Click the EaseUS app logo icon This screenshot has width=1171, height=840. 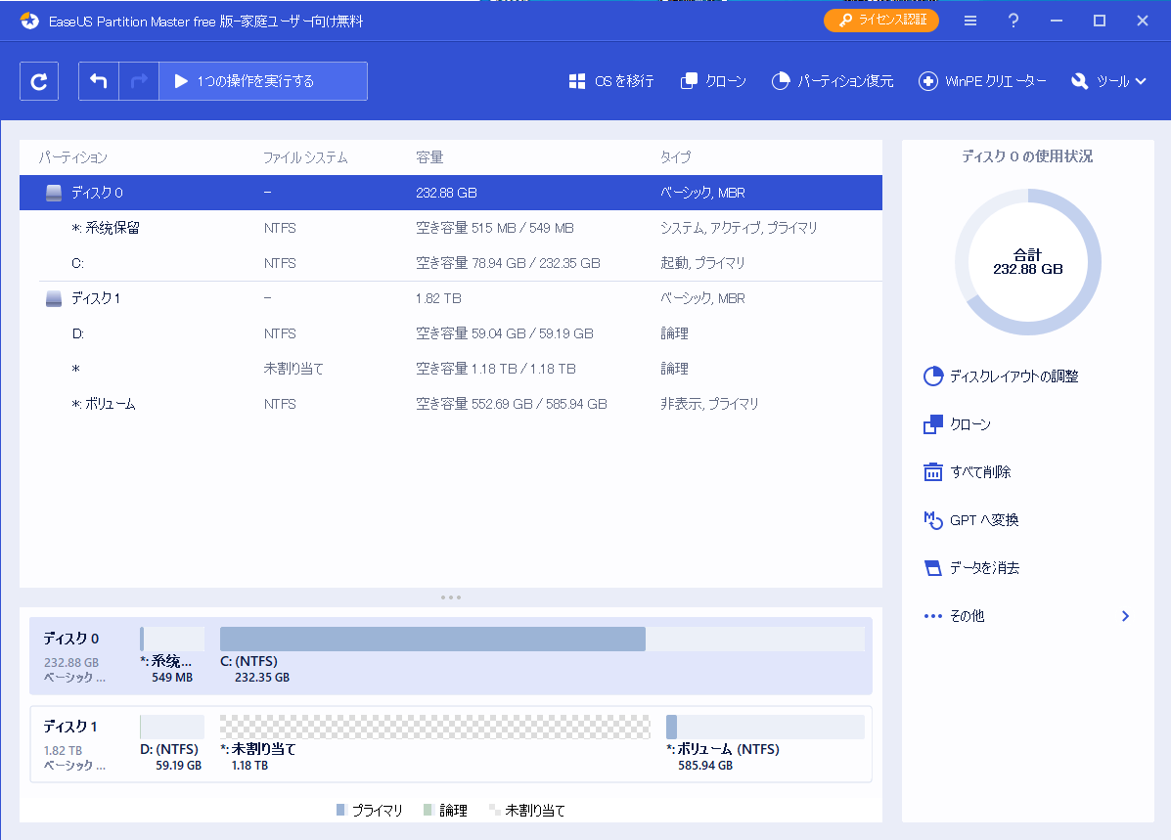pyautogui.click(x=30, y=21)
